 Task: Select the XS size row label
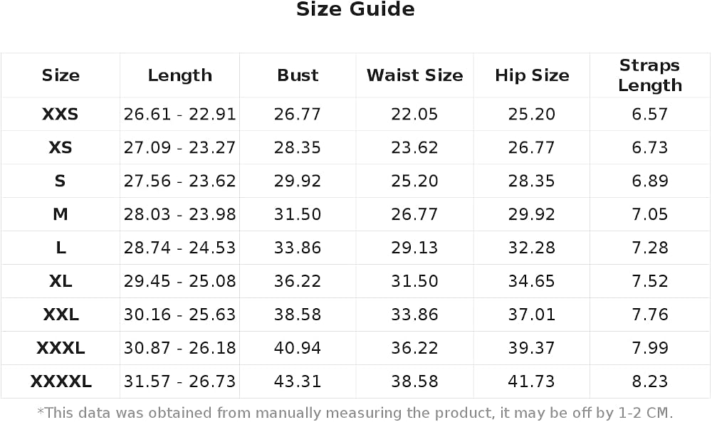click(61, 147)
